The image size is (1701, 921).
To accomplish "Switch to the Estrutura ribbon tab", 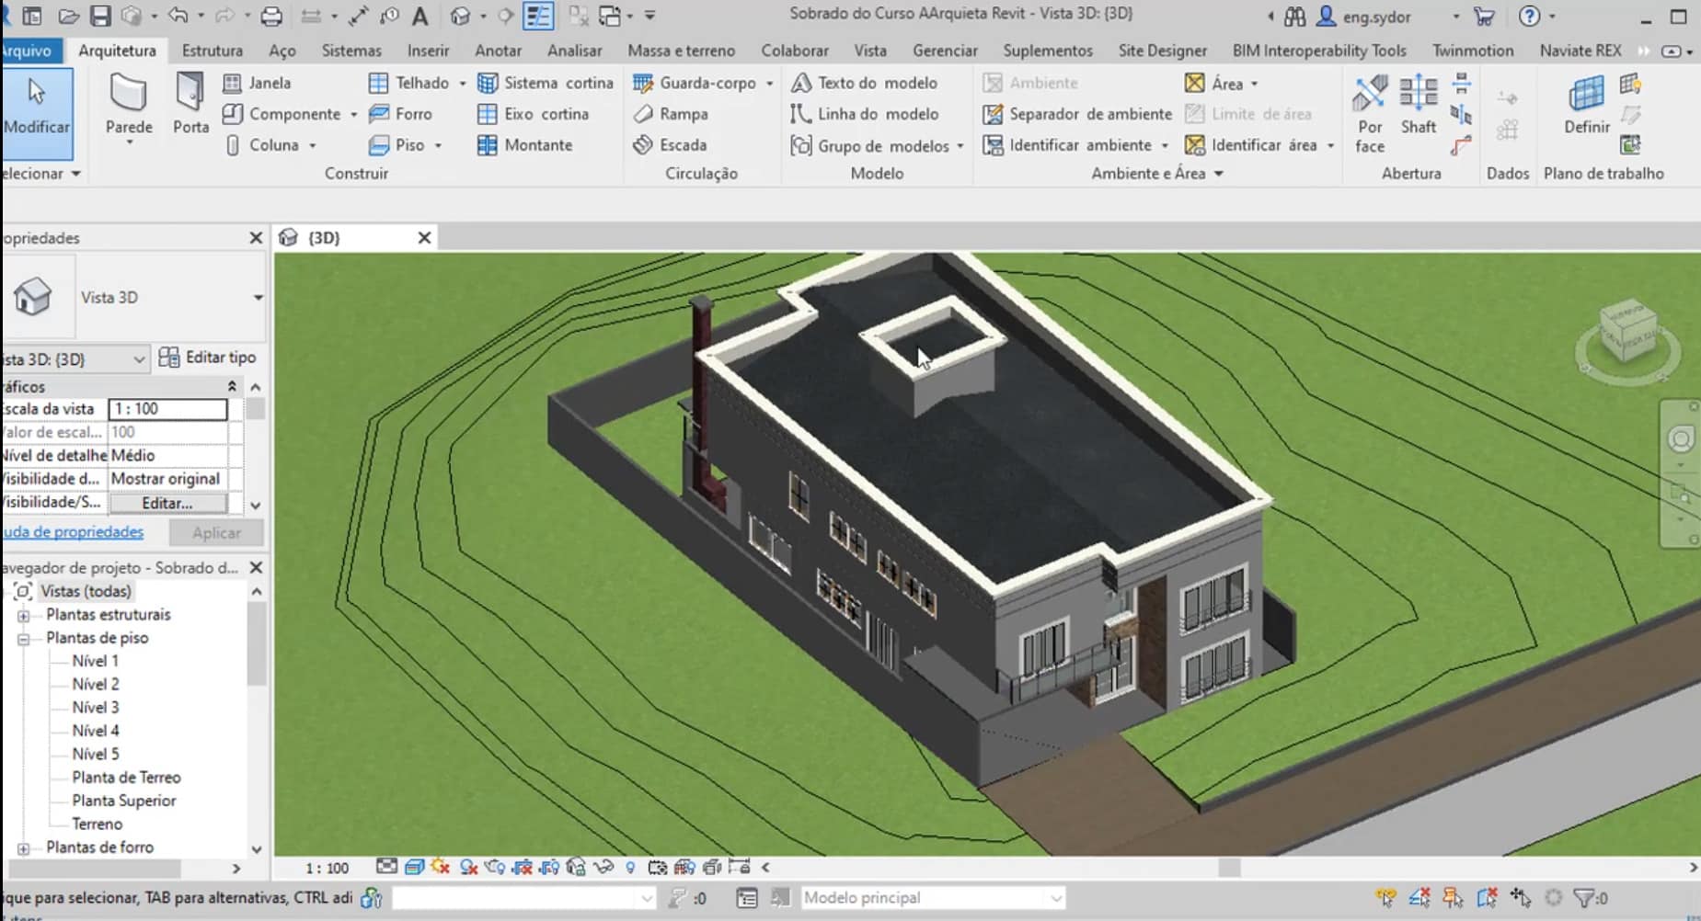I will click(213, 51).
